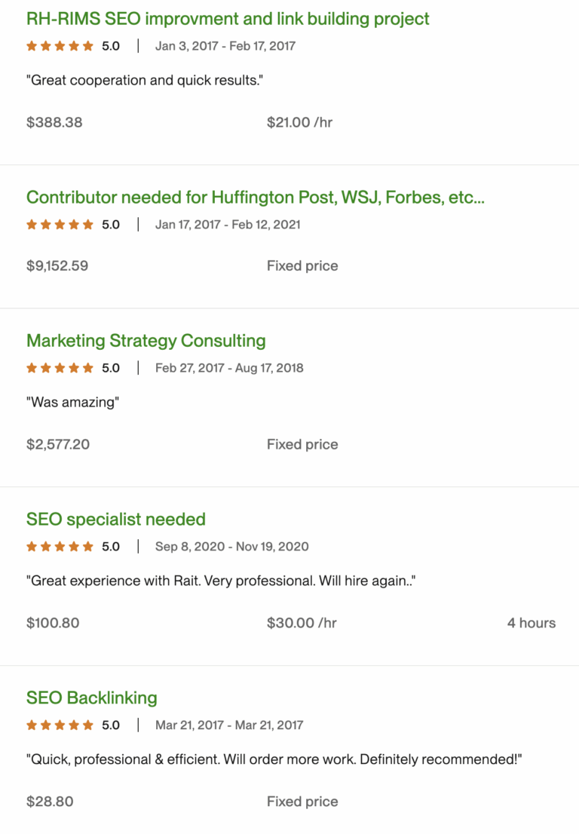579x834 pixels.
Task: Click star rating under SEO Backlinking
Action: tap(60, 725)
